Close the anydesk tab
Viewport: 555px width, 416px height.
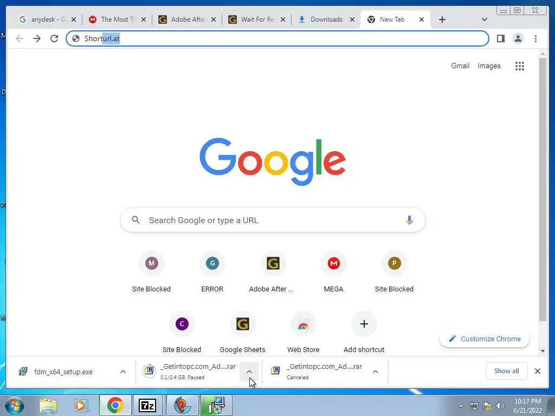point(74,20)
